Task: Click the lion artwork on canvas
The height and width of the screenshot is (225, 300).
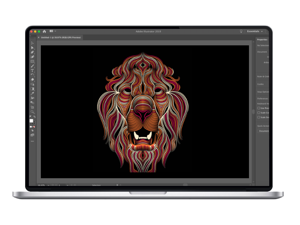Action: [x=143, y=112]
